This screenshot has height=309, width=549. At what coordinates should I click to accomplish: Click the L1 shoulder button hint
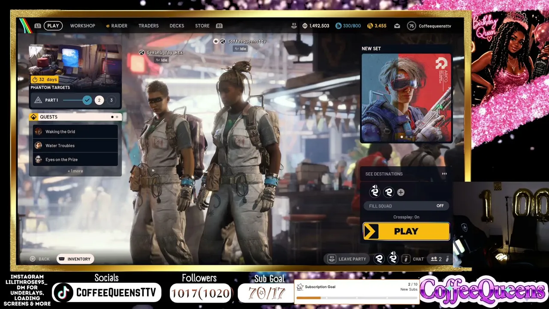(x=38, y=26)
